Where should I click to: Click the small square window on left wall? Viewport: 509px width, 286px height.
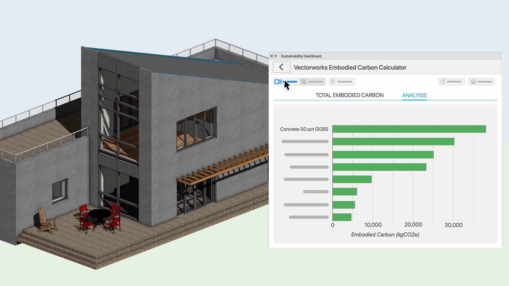pyautogui.click(x=60, y=191)
